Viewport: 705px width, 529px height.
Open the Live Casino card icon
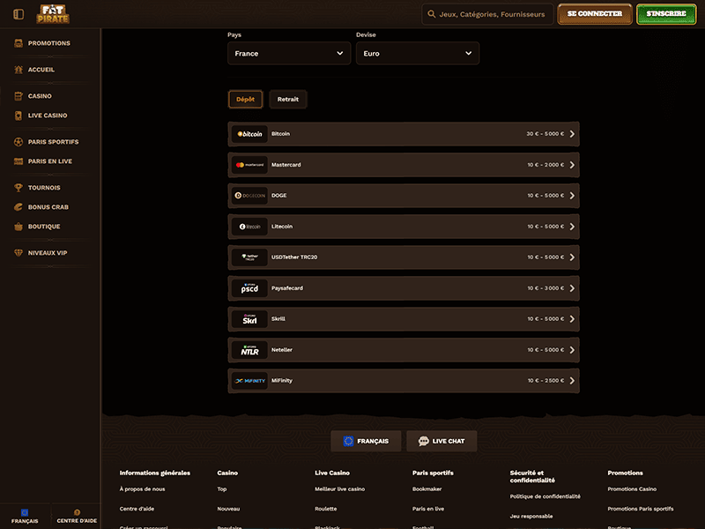click(19, 115)
